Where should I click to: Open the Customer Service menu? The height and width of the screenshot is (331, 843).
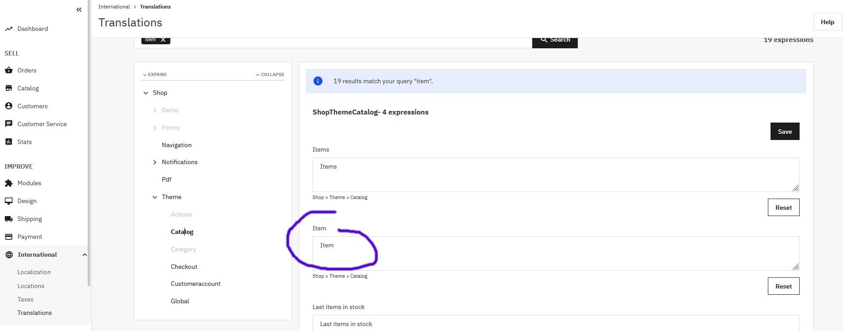42,124
